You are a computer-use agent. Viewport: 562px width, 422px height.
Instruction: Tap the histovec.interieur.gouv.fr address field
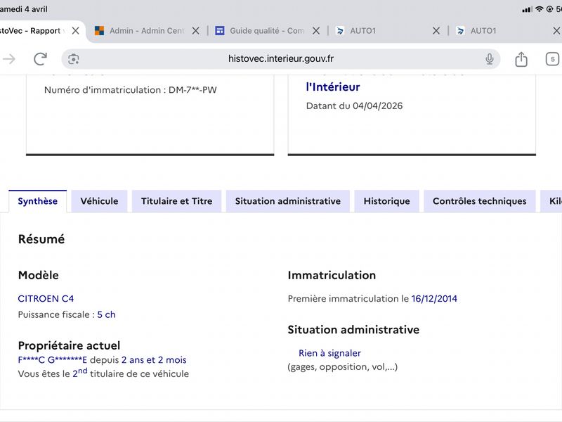click(x=281, y=59)
